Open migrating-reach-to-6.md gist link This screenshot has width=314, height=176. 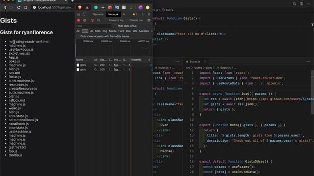coord(28,42)
